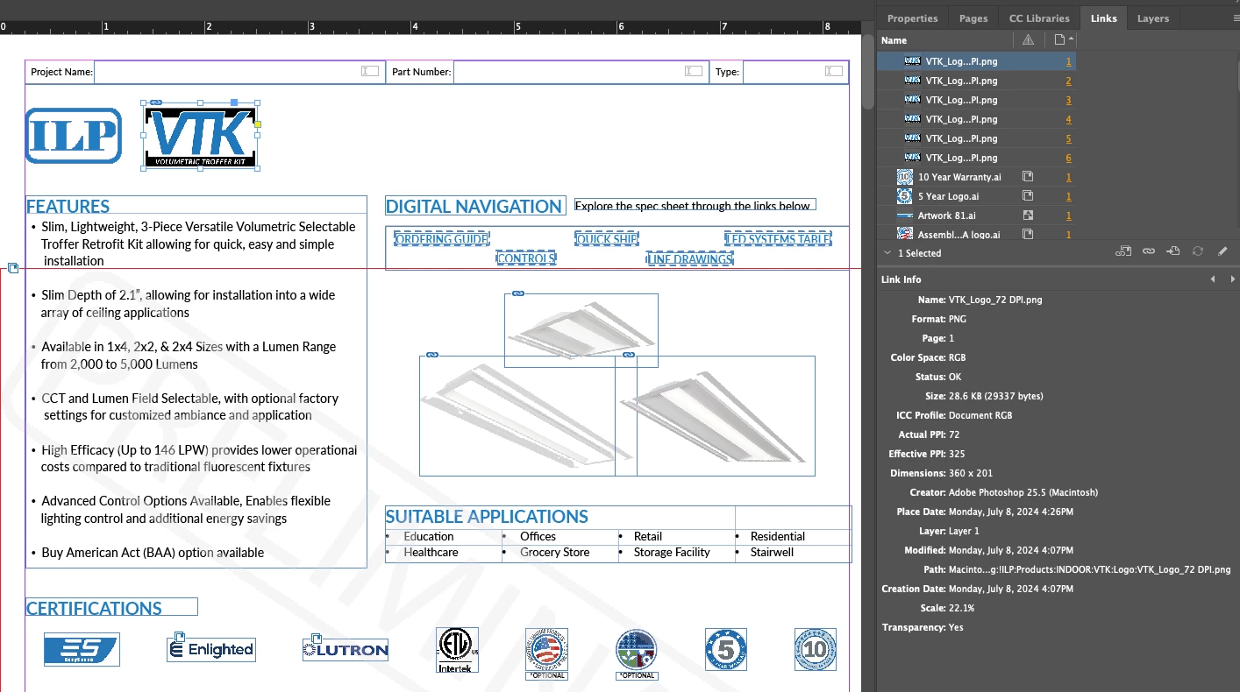Click embedded icon beside Artwork 81.ai
The image size is (1240, 692).
pos(1028,215)
